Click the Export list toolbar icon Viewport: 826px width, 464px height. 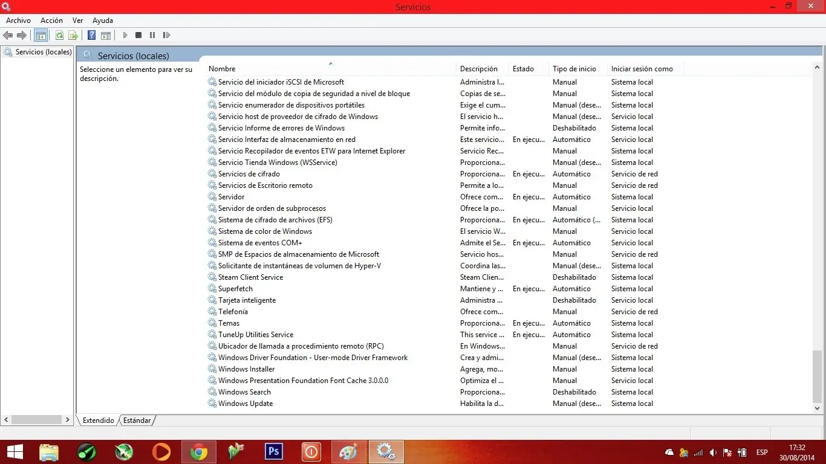(73, 36)
